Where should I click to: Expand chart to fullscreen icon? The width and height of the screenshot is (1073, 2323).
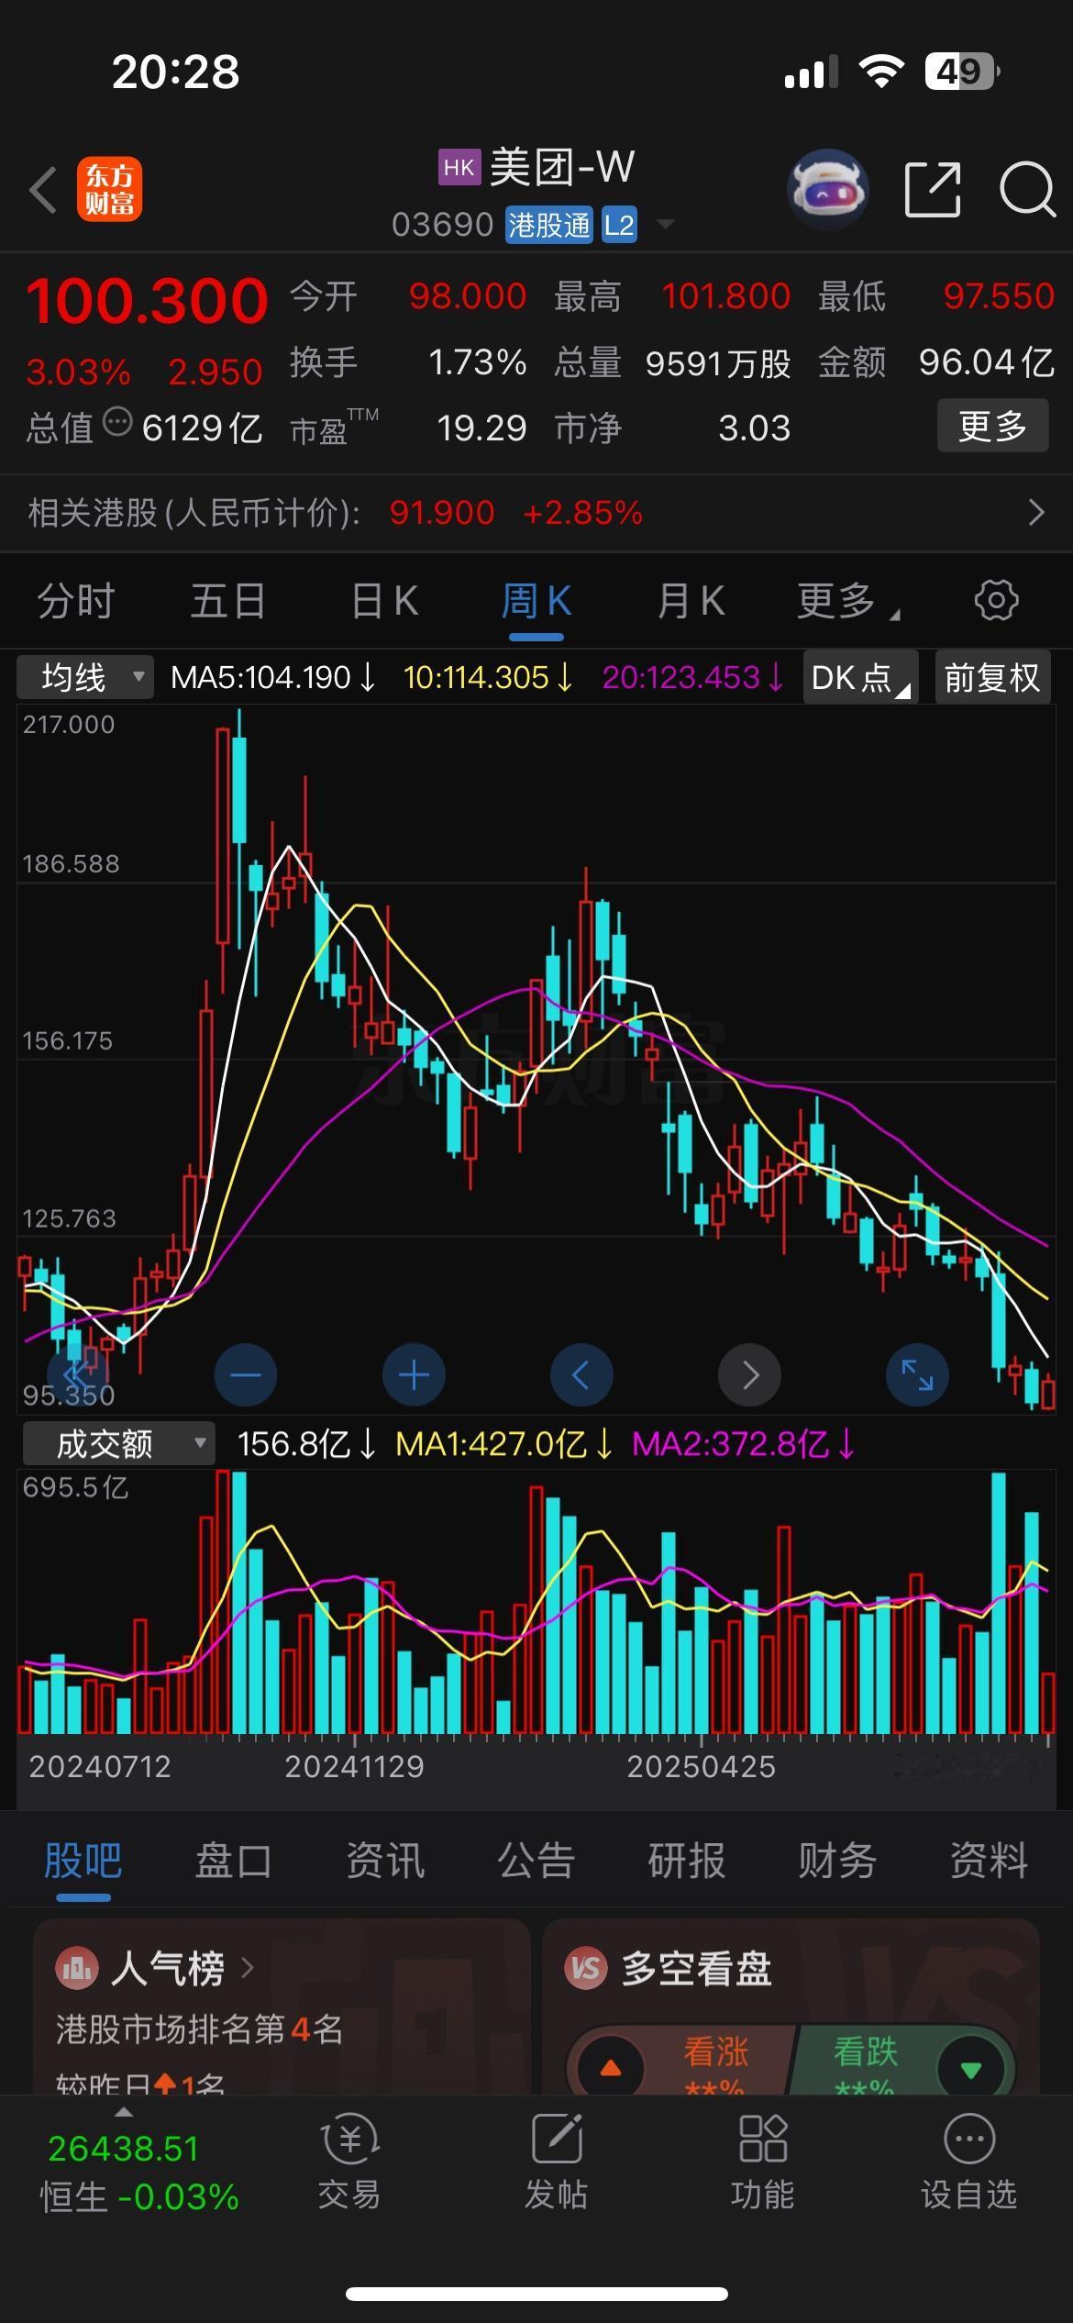[917, 1374]
